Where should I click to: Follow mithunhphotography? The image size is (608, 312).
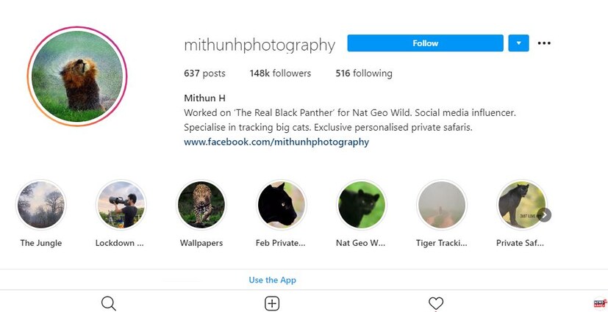point(426,43)
